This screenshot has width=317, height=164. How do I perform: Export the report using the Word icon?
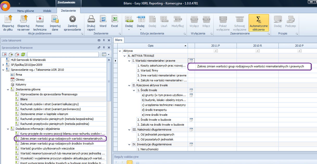click(x=103, y=19)
